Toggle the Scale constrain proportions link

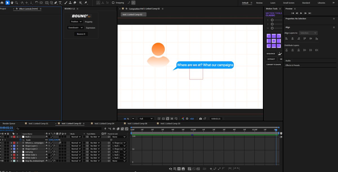[x=46, y=140]
